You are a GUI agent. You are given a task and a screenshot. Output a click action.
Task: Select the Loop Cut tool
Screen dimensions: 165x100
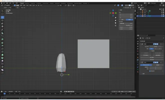point(2,49)
